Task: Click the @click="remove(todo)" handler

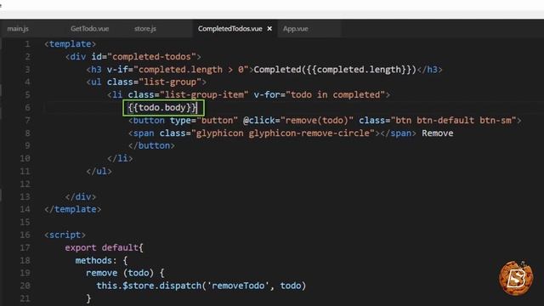Action: point(298,121)
